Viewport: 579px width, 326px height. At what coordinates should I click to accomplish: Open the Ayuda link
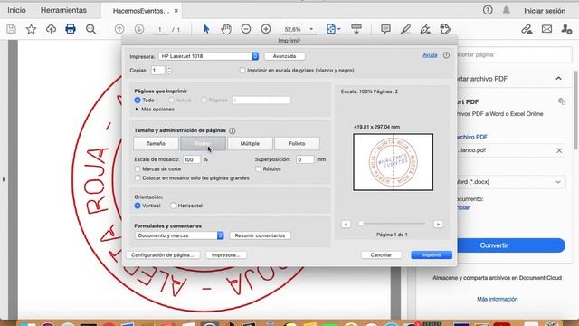[430, 55]
